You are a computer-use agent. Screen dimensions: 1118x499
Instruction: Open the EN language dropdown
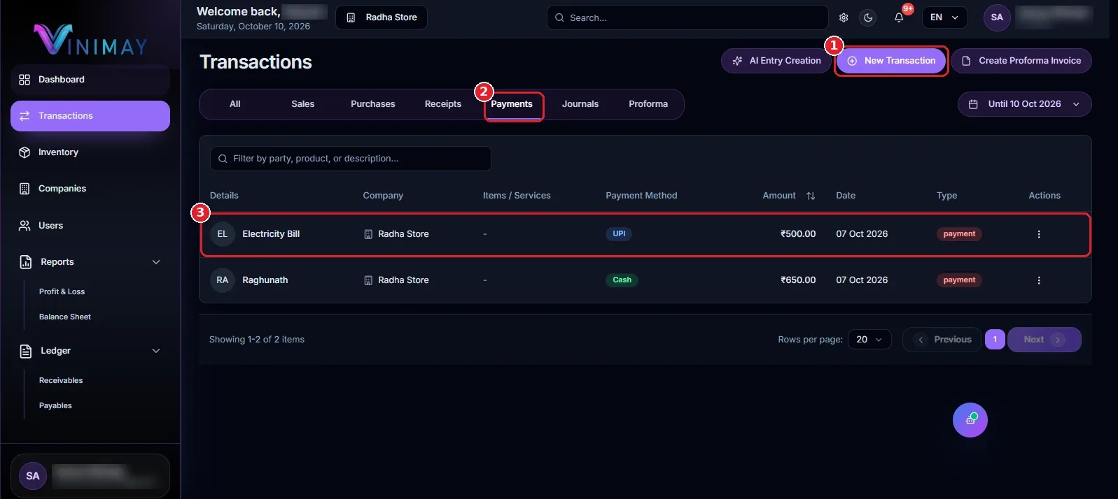[x=944, y=17]
